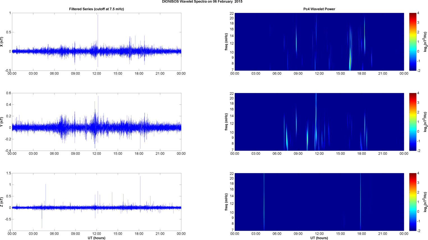The width and height of the screenshot is (428, 240).
Task: Click the log2(nT²/Hz) label of top colorbar
Action: 425,42
